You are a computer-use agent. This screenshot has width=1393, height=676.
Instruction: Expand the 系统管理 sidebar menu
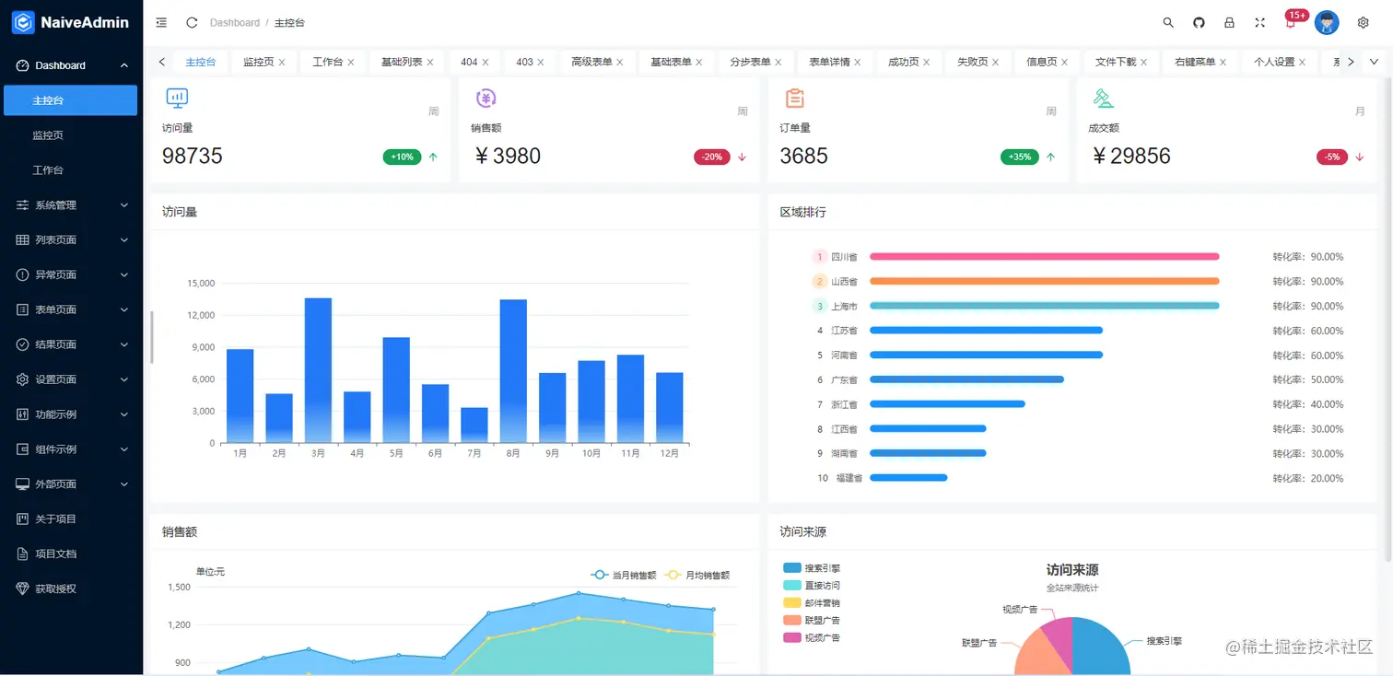click(x=71, y=205)
